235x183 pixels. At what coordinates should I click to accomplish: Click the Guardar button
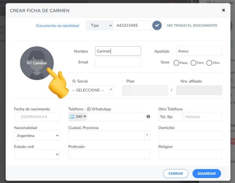tap(207, 173)
